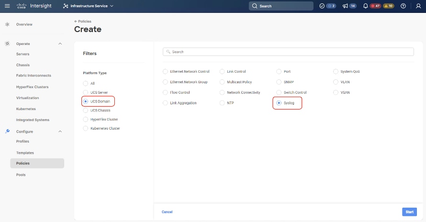426x222 pixels.
Task: Click the magnifier icon in policy search
Action: click(168, 52)
